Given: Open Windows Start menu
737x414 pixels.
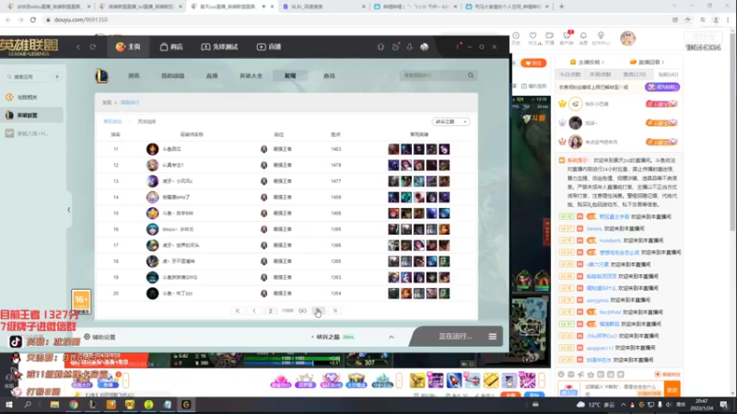Looking at the screenshot, I should click(x=8, y=405).
